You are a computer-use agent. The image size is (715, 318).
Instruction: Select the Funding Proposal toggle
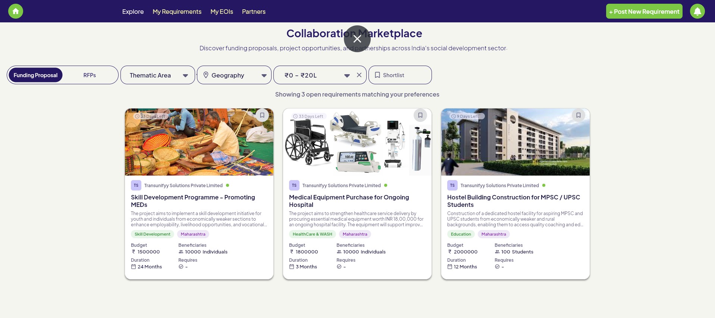click(x=35, y=75)
